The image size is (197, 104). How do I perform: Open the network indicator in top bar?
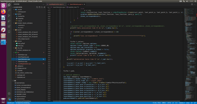pyautogui.click(x=184, y=1)
